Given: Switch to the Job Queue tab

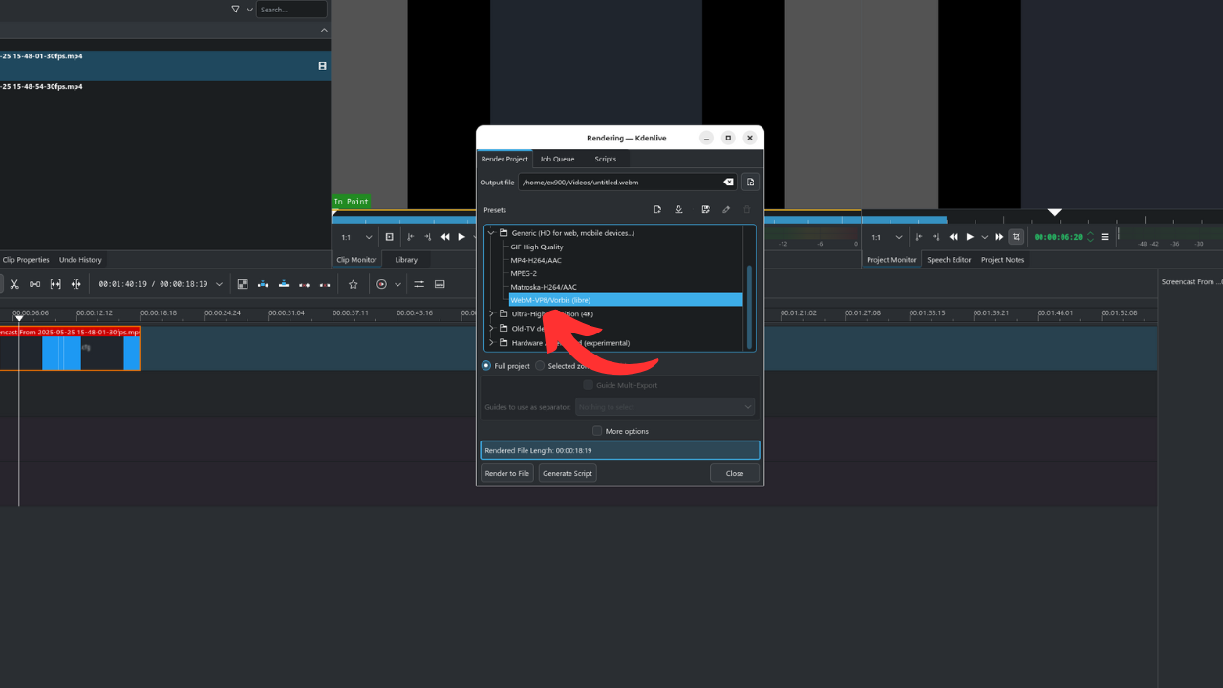Looking at the screenshot, I should (x=557, y=159).
